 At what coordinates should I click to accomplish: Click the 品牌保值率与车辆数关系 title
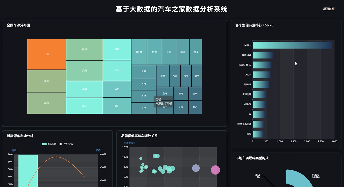point(139,136)
